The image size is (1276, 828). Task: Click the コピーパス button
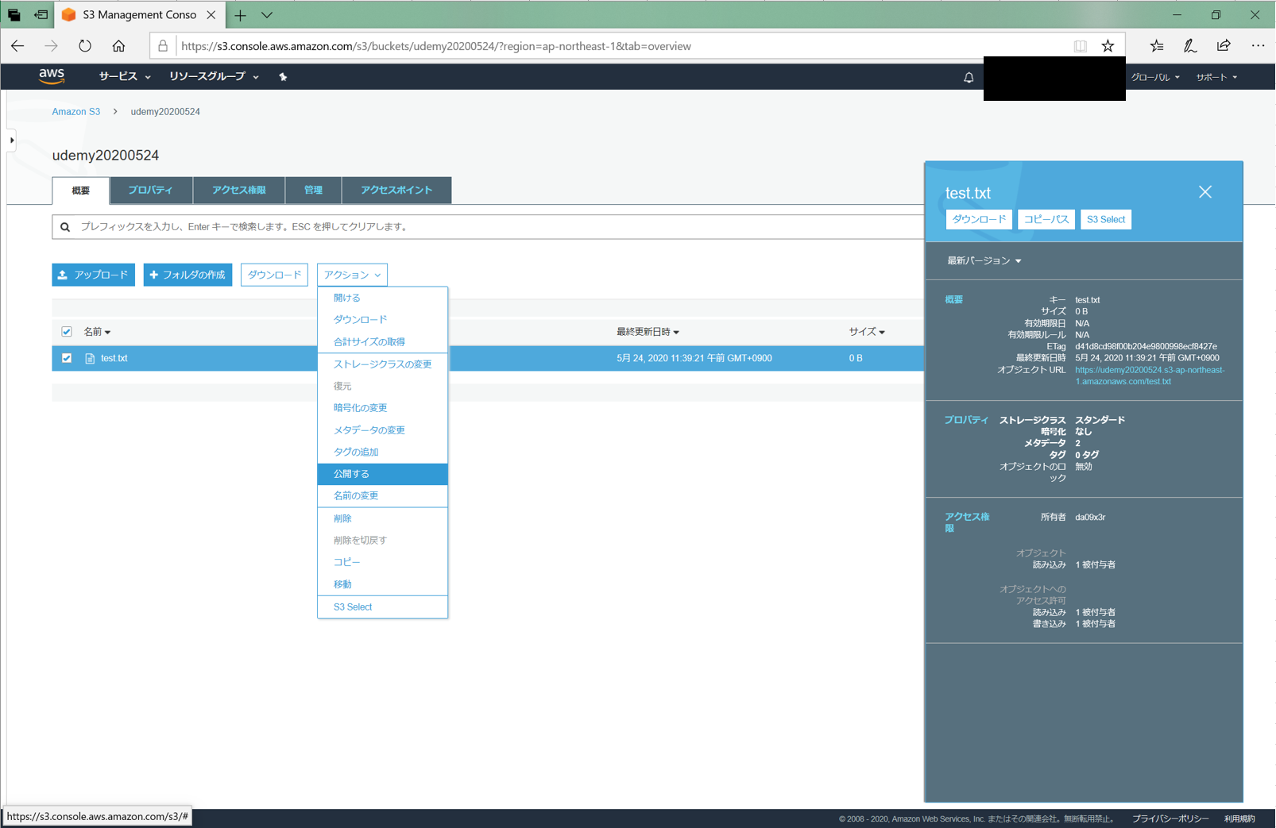[1046, 219]
